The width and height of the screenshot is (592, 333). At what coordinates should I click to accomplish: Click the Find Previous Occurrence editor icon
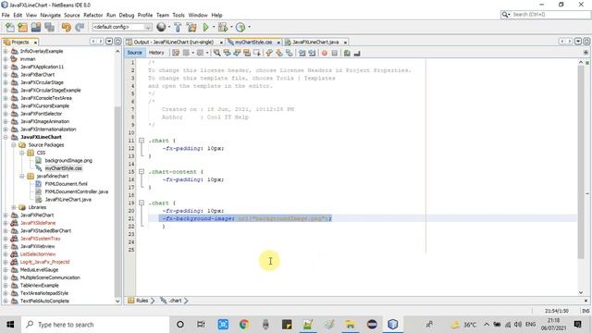(x=227, y=53)
